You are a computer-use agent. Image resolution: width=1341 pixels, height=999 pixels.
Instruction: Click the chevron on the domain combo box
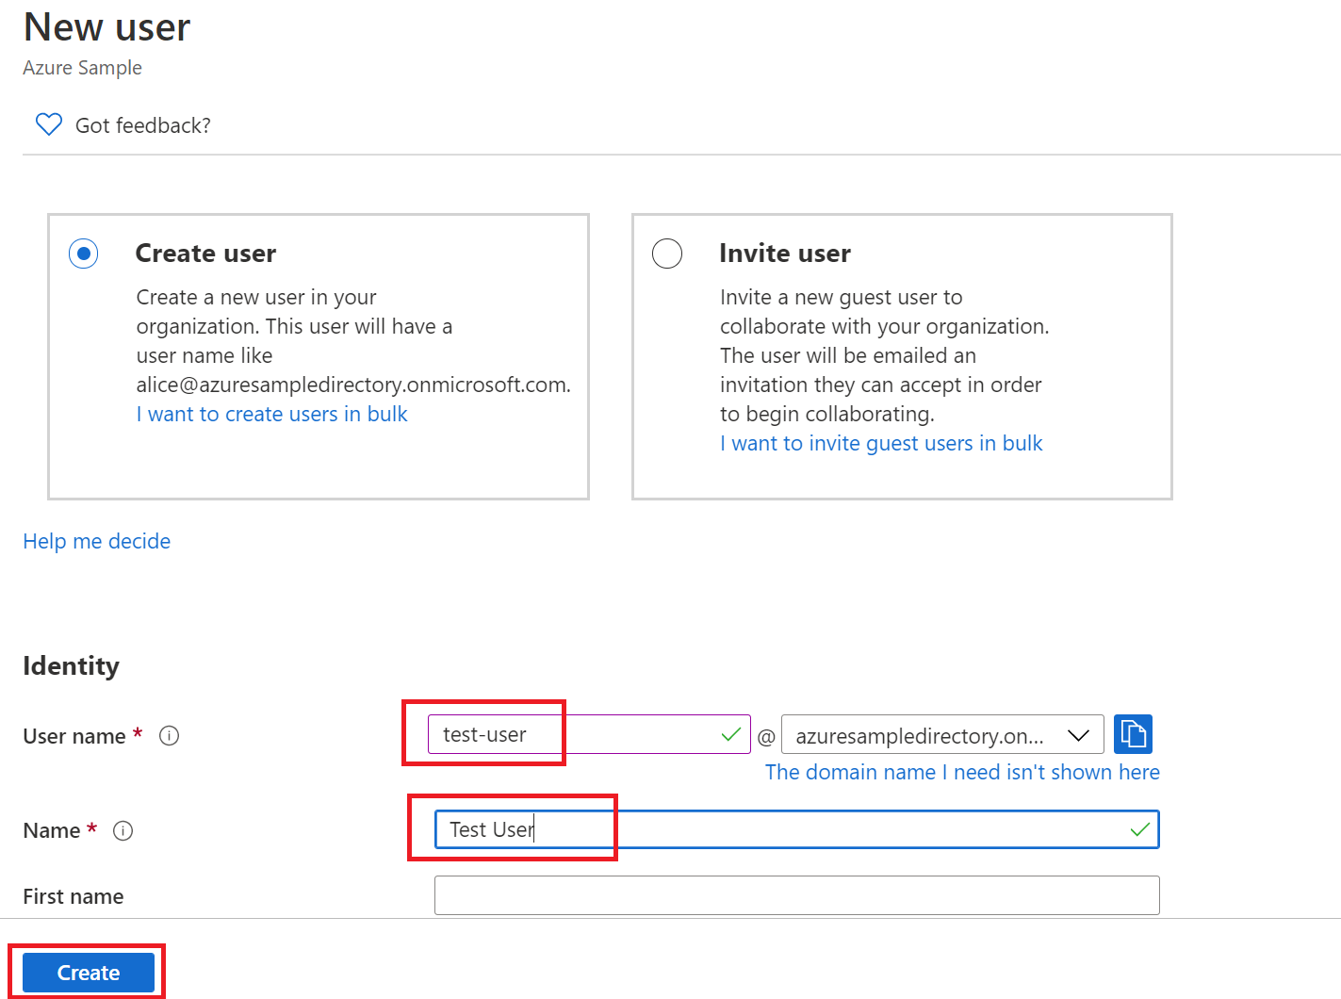tap(1079, 735)
